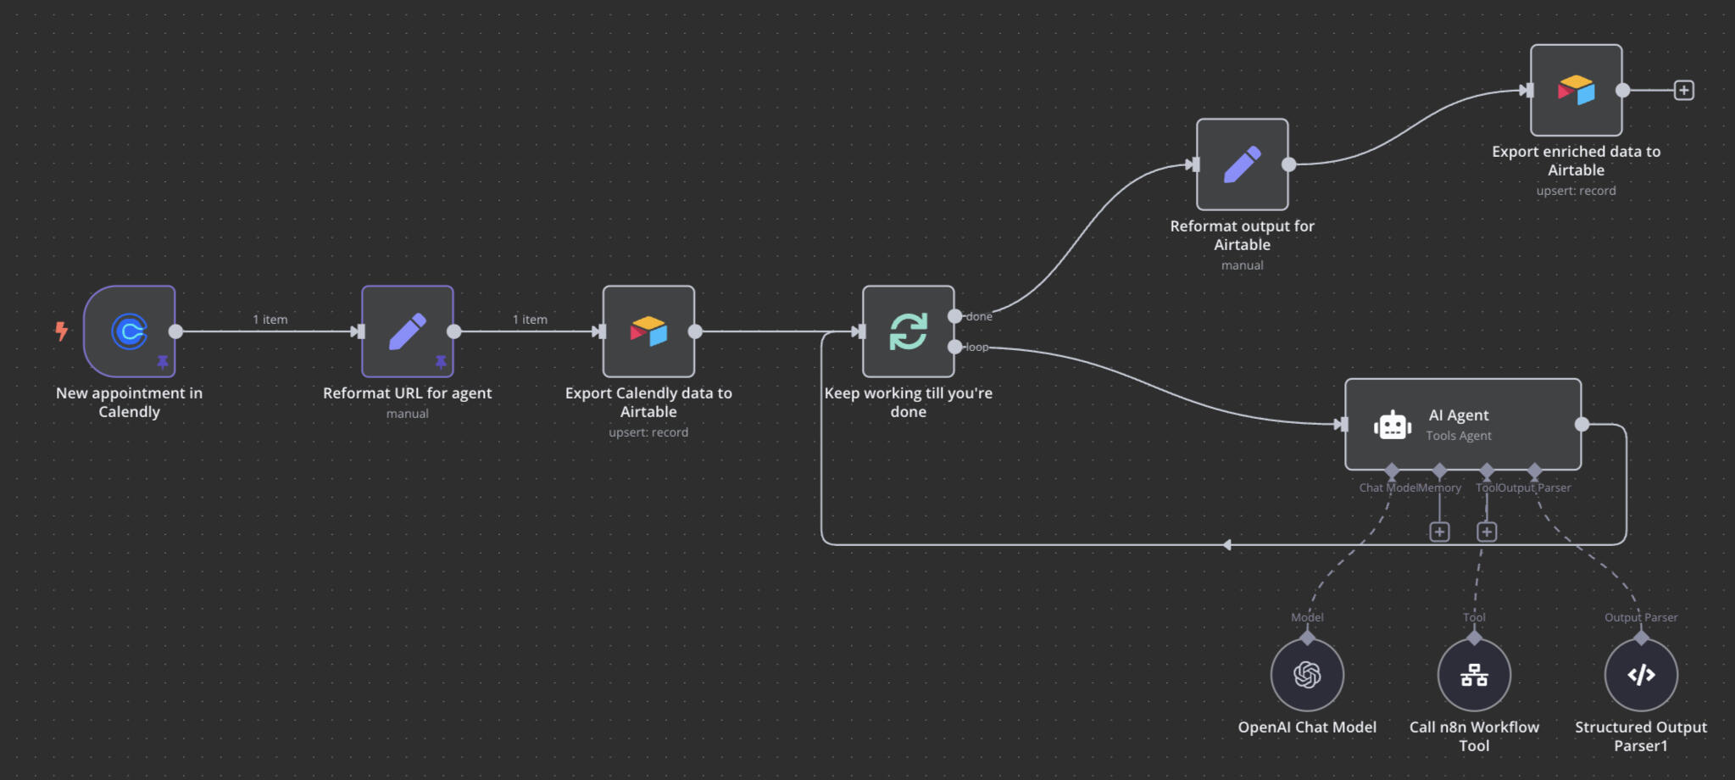Open Export enriched data to Airtable node

pos(1576,90)
